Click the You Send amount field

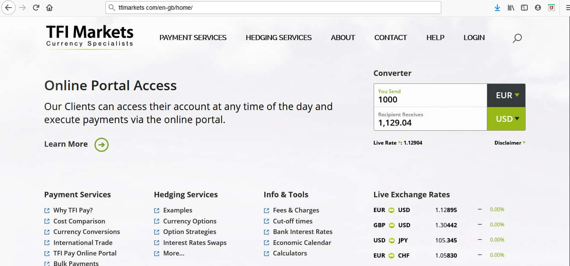[x=430, y=99]
